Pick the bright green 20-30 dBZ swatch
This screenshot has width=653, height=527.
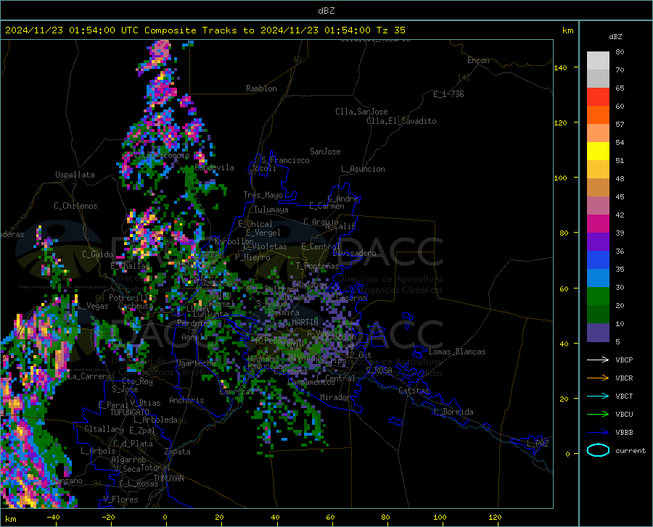click(598, 296)
